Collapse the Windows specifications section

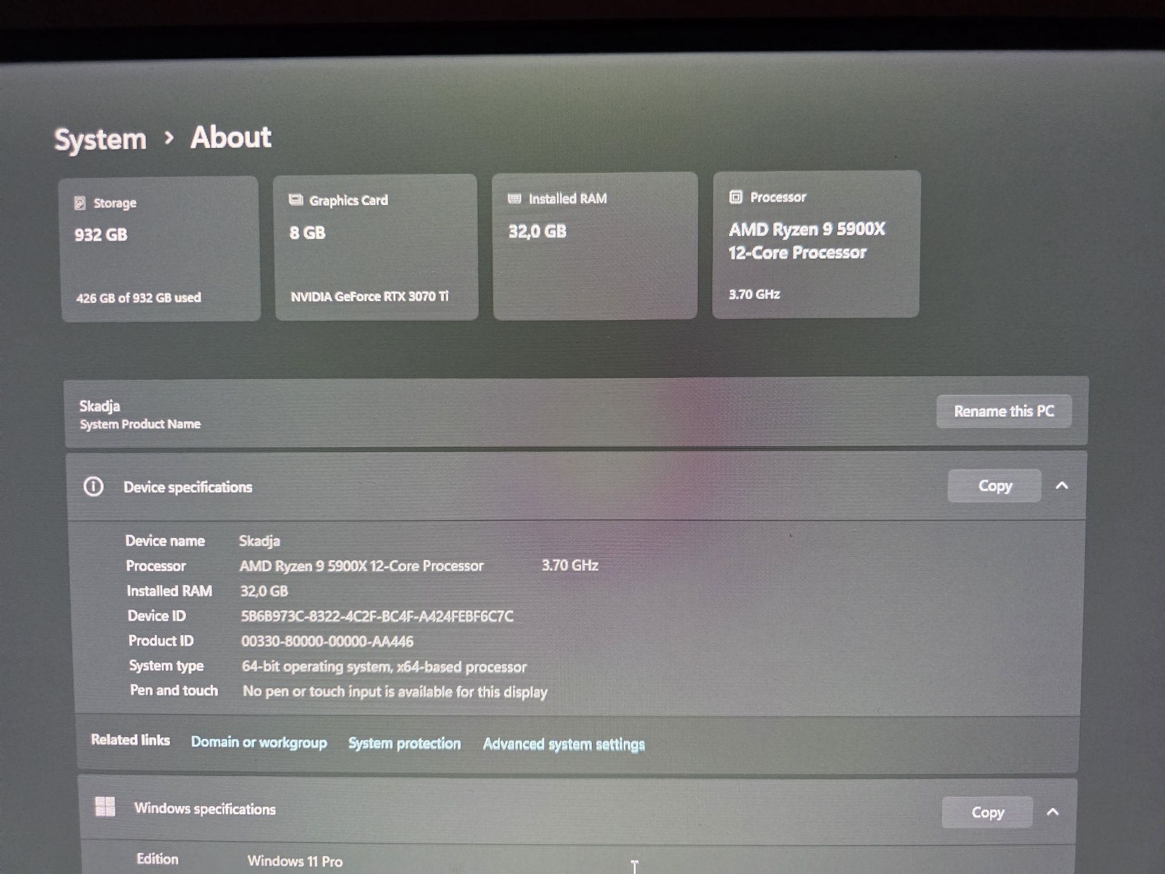pyautogui.click(x=1053, y=812)
